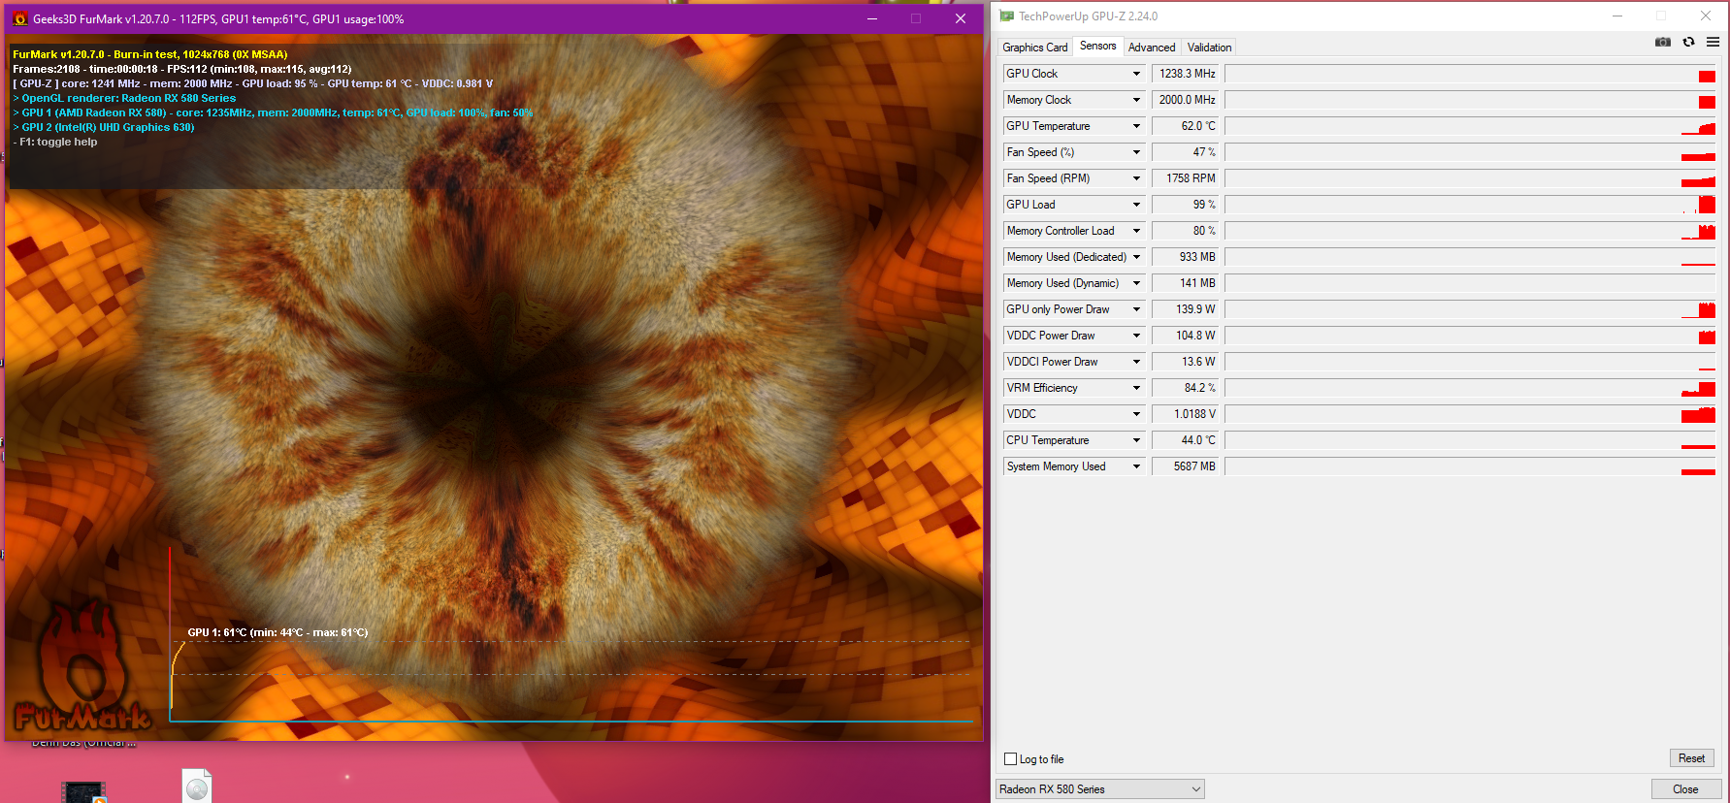Click the VDDC history graph
Viewport: 1730px width, 803px height.
(x=1470, y=414)
